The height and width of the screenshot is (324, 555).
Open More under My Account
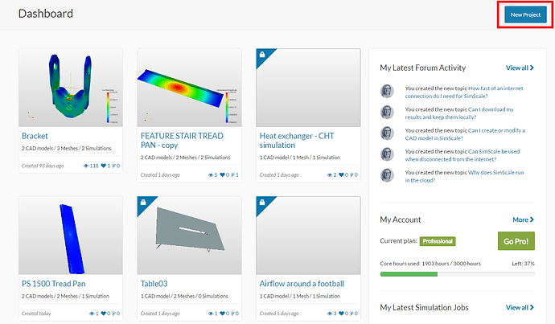(524, 219)
